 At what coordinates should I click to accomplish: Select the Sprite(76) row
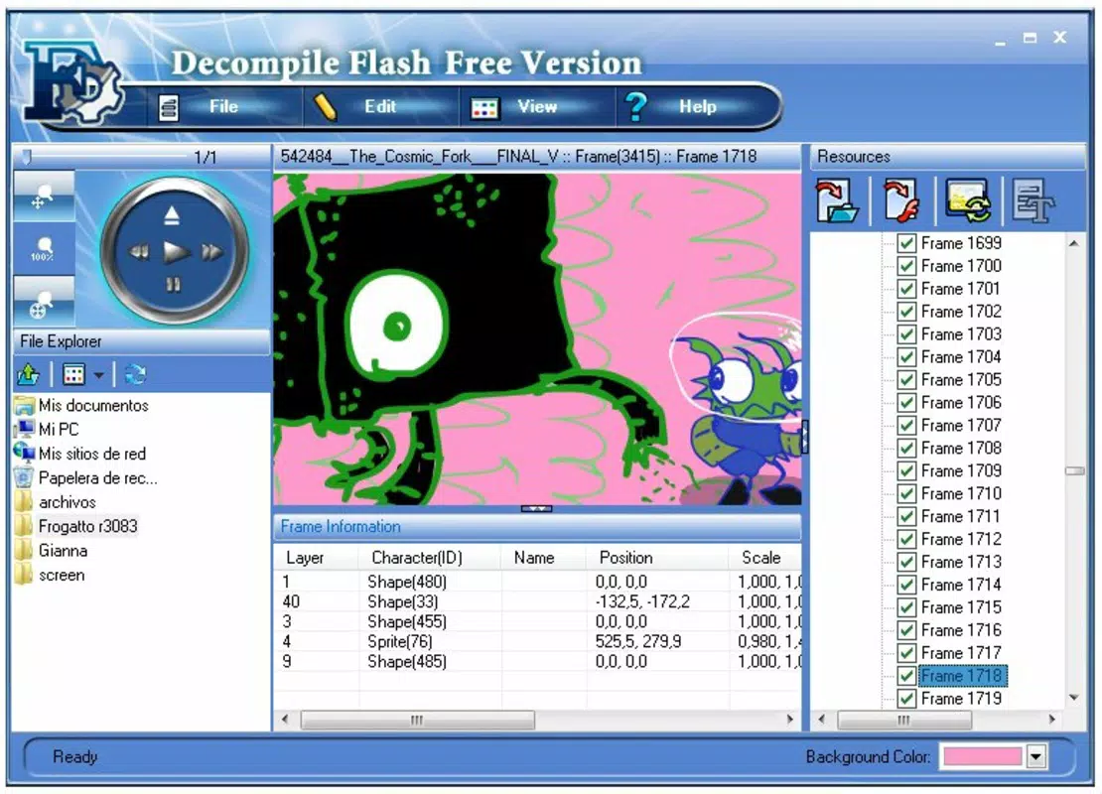click(x=538, y=641)
